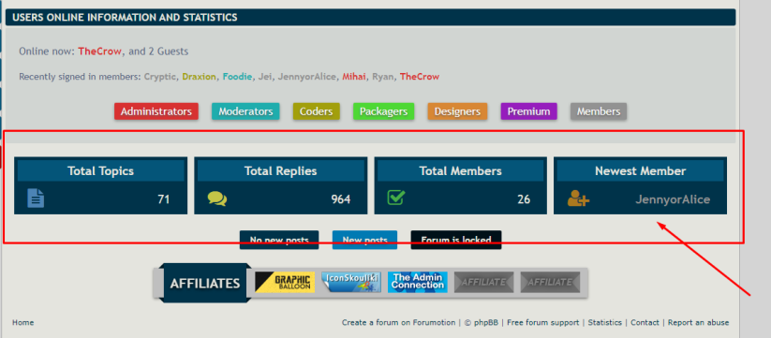Click the Total Replies speech bubbles icon
Viewport: 771px width, 338px height.
[x=216, y=198]
